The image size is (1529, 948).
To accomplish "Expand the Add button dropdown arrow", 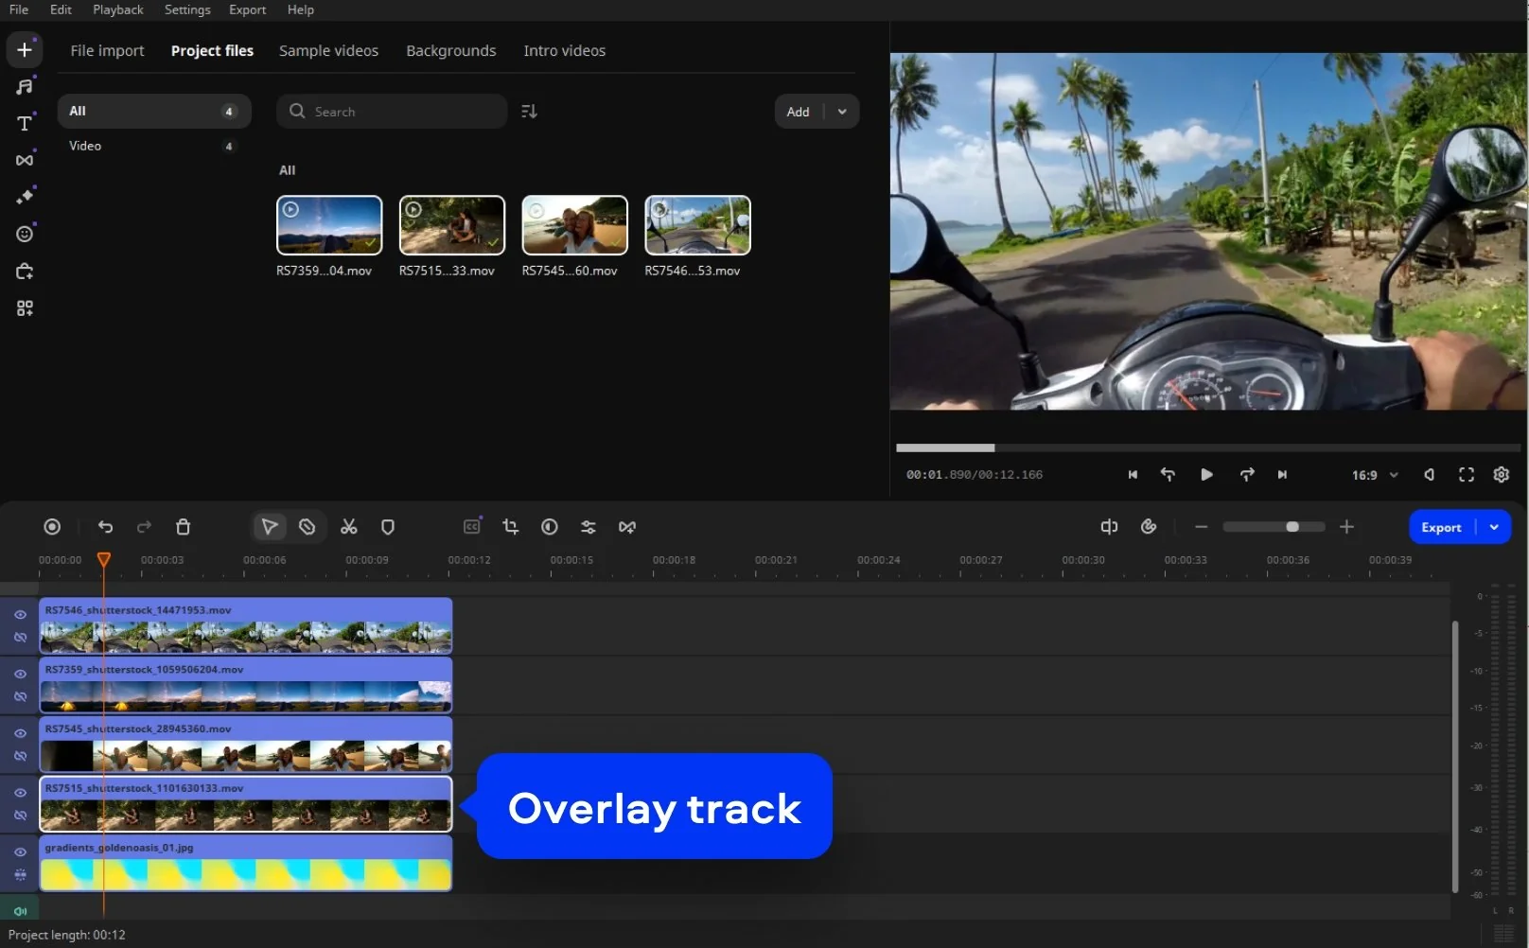I will coord(842,112).
